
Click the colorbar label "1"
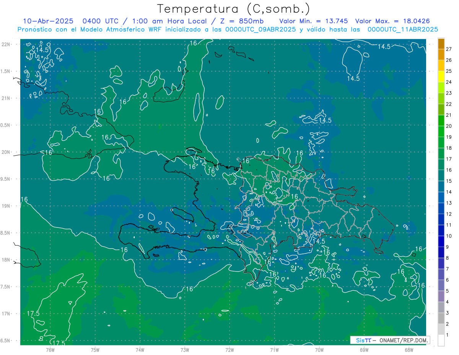click(x=448, y=335)
